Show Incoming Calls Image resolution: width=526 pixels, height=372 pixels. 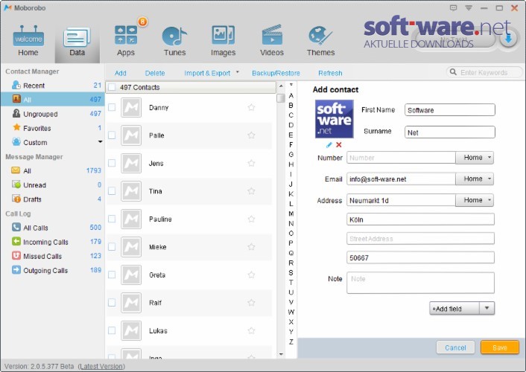coord(53,242)
